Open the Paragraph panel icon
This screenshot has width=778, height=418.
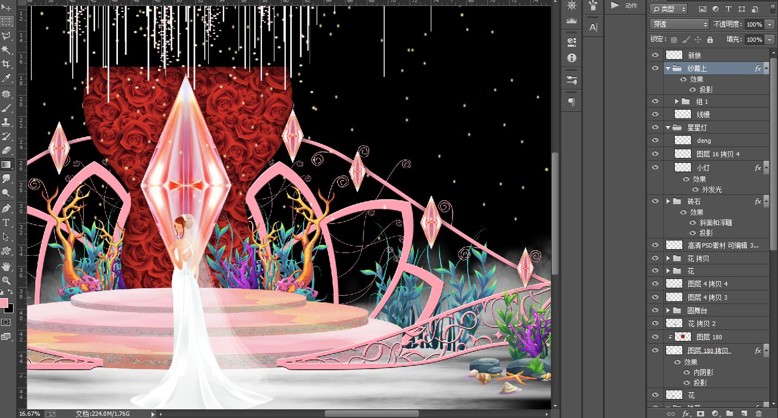coord(572,102)
